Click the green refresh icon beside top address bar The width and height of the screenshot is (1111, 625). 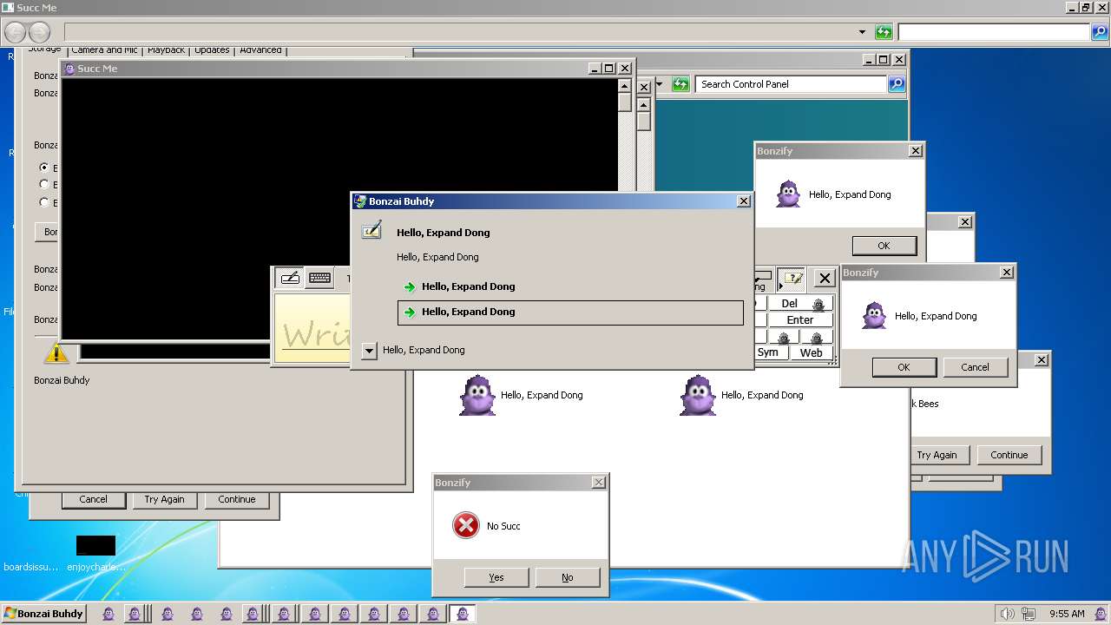[884, 32]
